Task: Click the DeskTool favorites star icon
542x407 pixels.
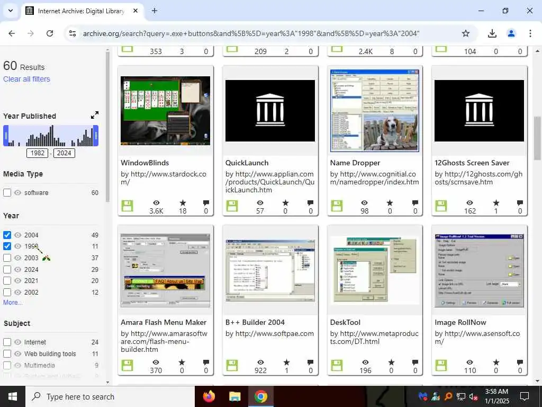Action: [391, 362]
